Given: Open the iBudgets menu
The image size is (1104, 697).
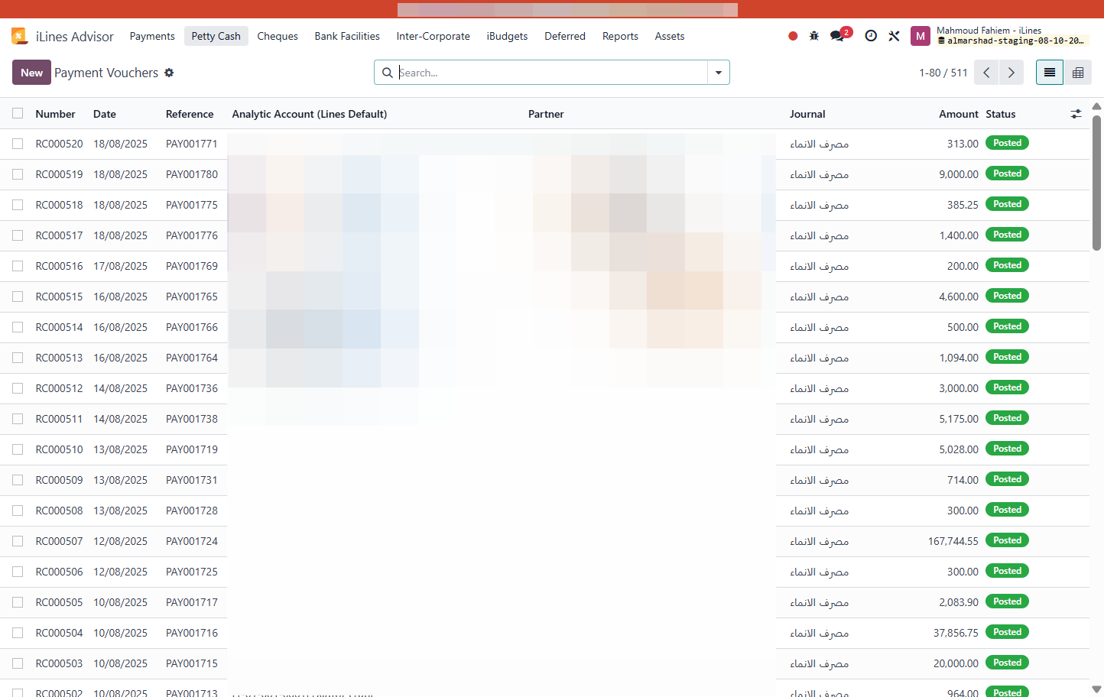Looking at the screenshot, I should 508,36.
